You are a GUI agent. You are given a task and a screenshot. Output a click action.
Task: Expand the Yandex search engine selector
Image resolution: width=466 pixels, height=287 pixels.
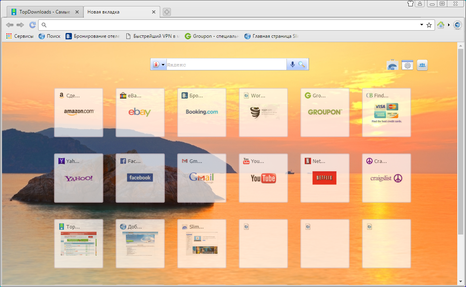[x=159, y=64]
